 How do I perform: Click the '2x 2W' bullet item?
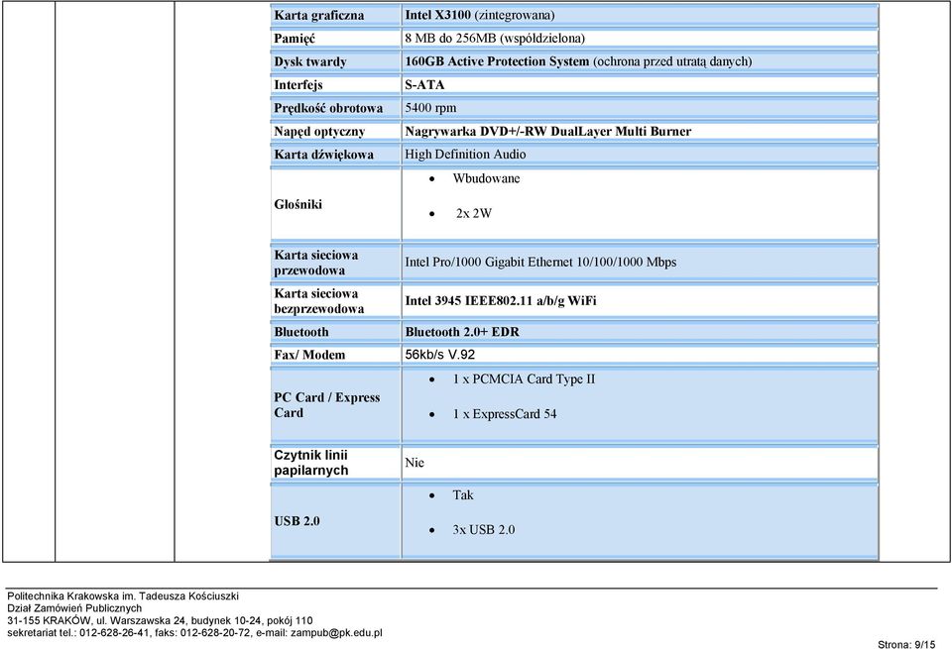pyautogui.click(x=474, y=213)
